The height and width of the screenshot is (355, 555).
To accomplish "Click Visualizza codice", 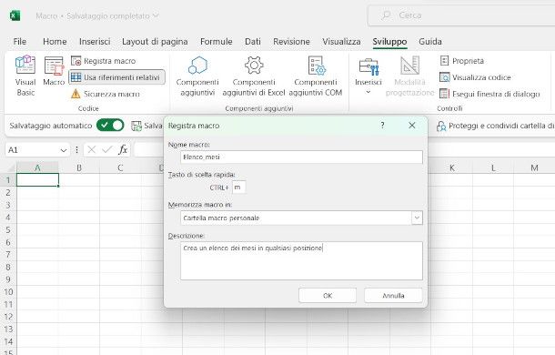I will pyautogui.click(x=475, y=77).
